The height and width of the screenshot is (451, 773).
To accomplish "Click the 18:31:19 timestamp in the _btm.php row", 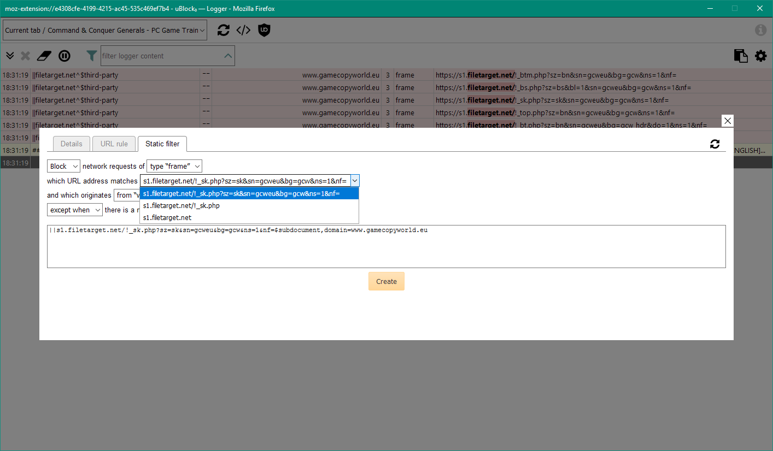I will [15, 75].
